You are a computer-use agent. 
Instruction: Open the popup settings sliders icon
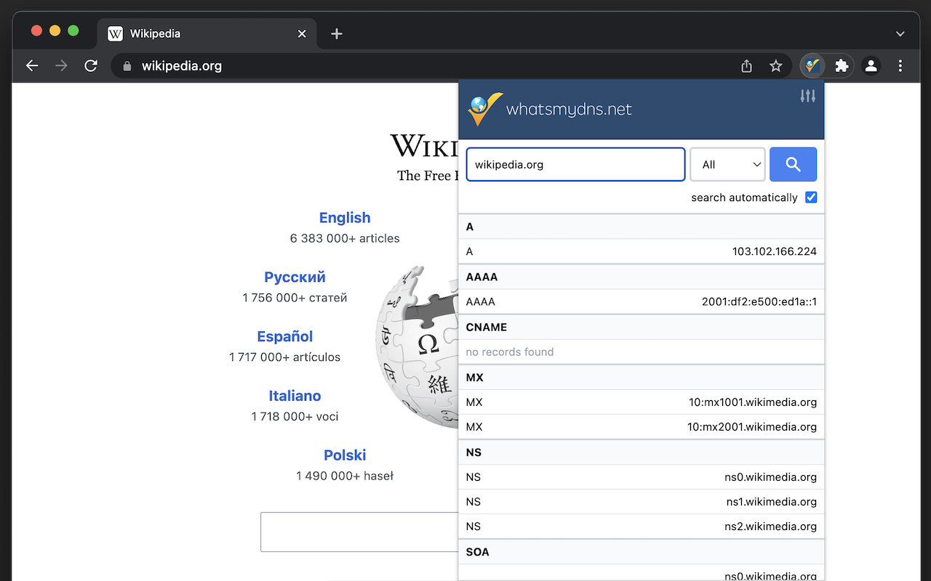(807, 95)
